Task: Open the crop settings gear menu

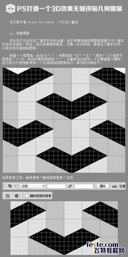Action: (x=17, y=196)
